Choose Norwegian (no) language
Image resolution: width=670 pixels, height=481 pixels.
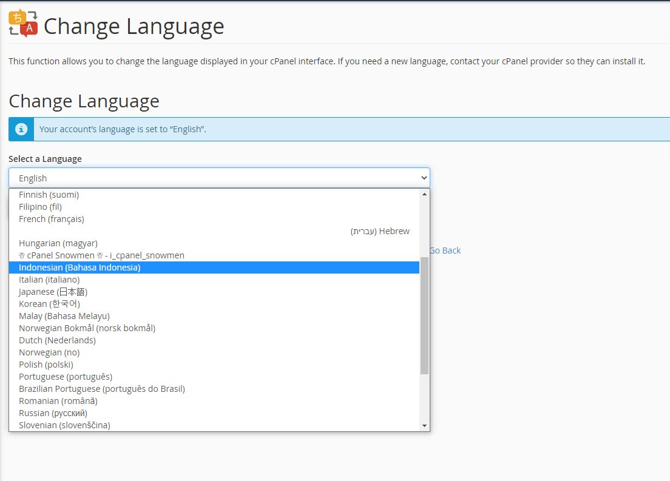point(214,352)
